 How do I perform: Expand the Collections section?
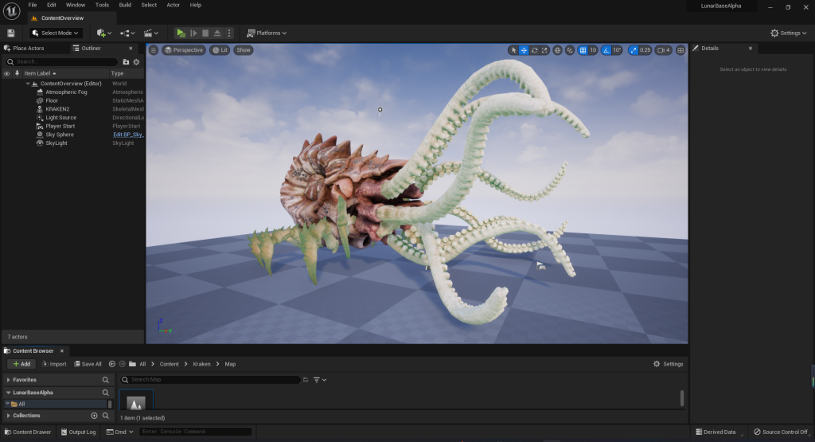coord(8,416)
